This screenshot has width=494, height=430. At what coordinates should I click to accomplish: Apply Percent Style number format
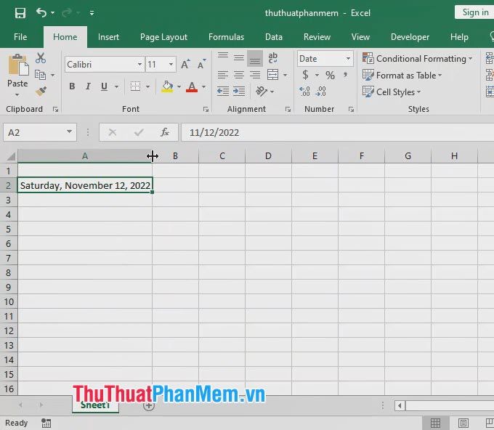(330, 75)
